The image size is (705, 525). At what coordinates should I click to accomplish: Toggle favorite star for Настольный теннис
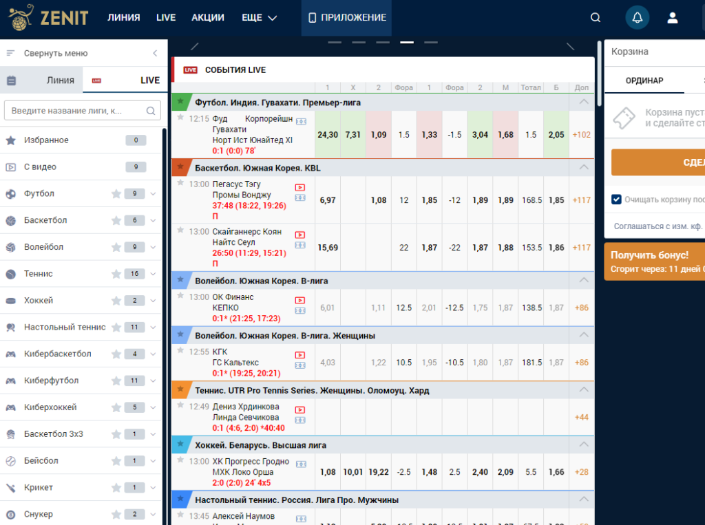tap(116, 328)
